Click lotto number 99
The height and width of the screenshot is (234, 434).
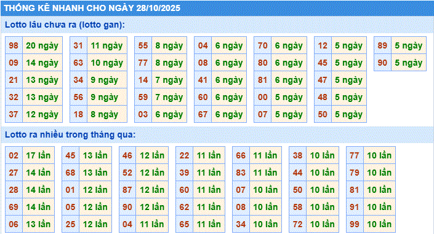click(x=355, y=224)
